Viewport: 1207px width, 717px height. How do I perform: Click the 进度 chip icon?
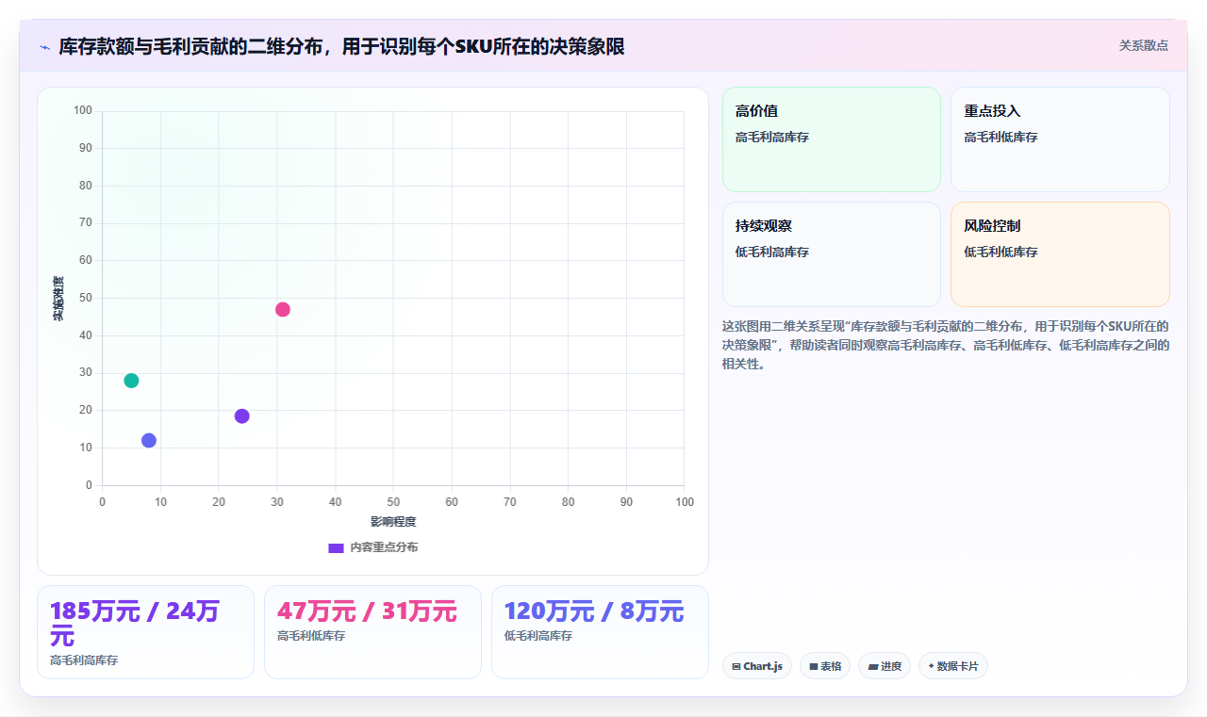[873, 667]
